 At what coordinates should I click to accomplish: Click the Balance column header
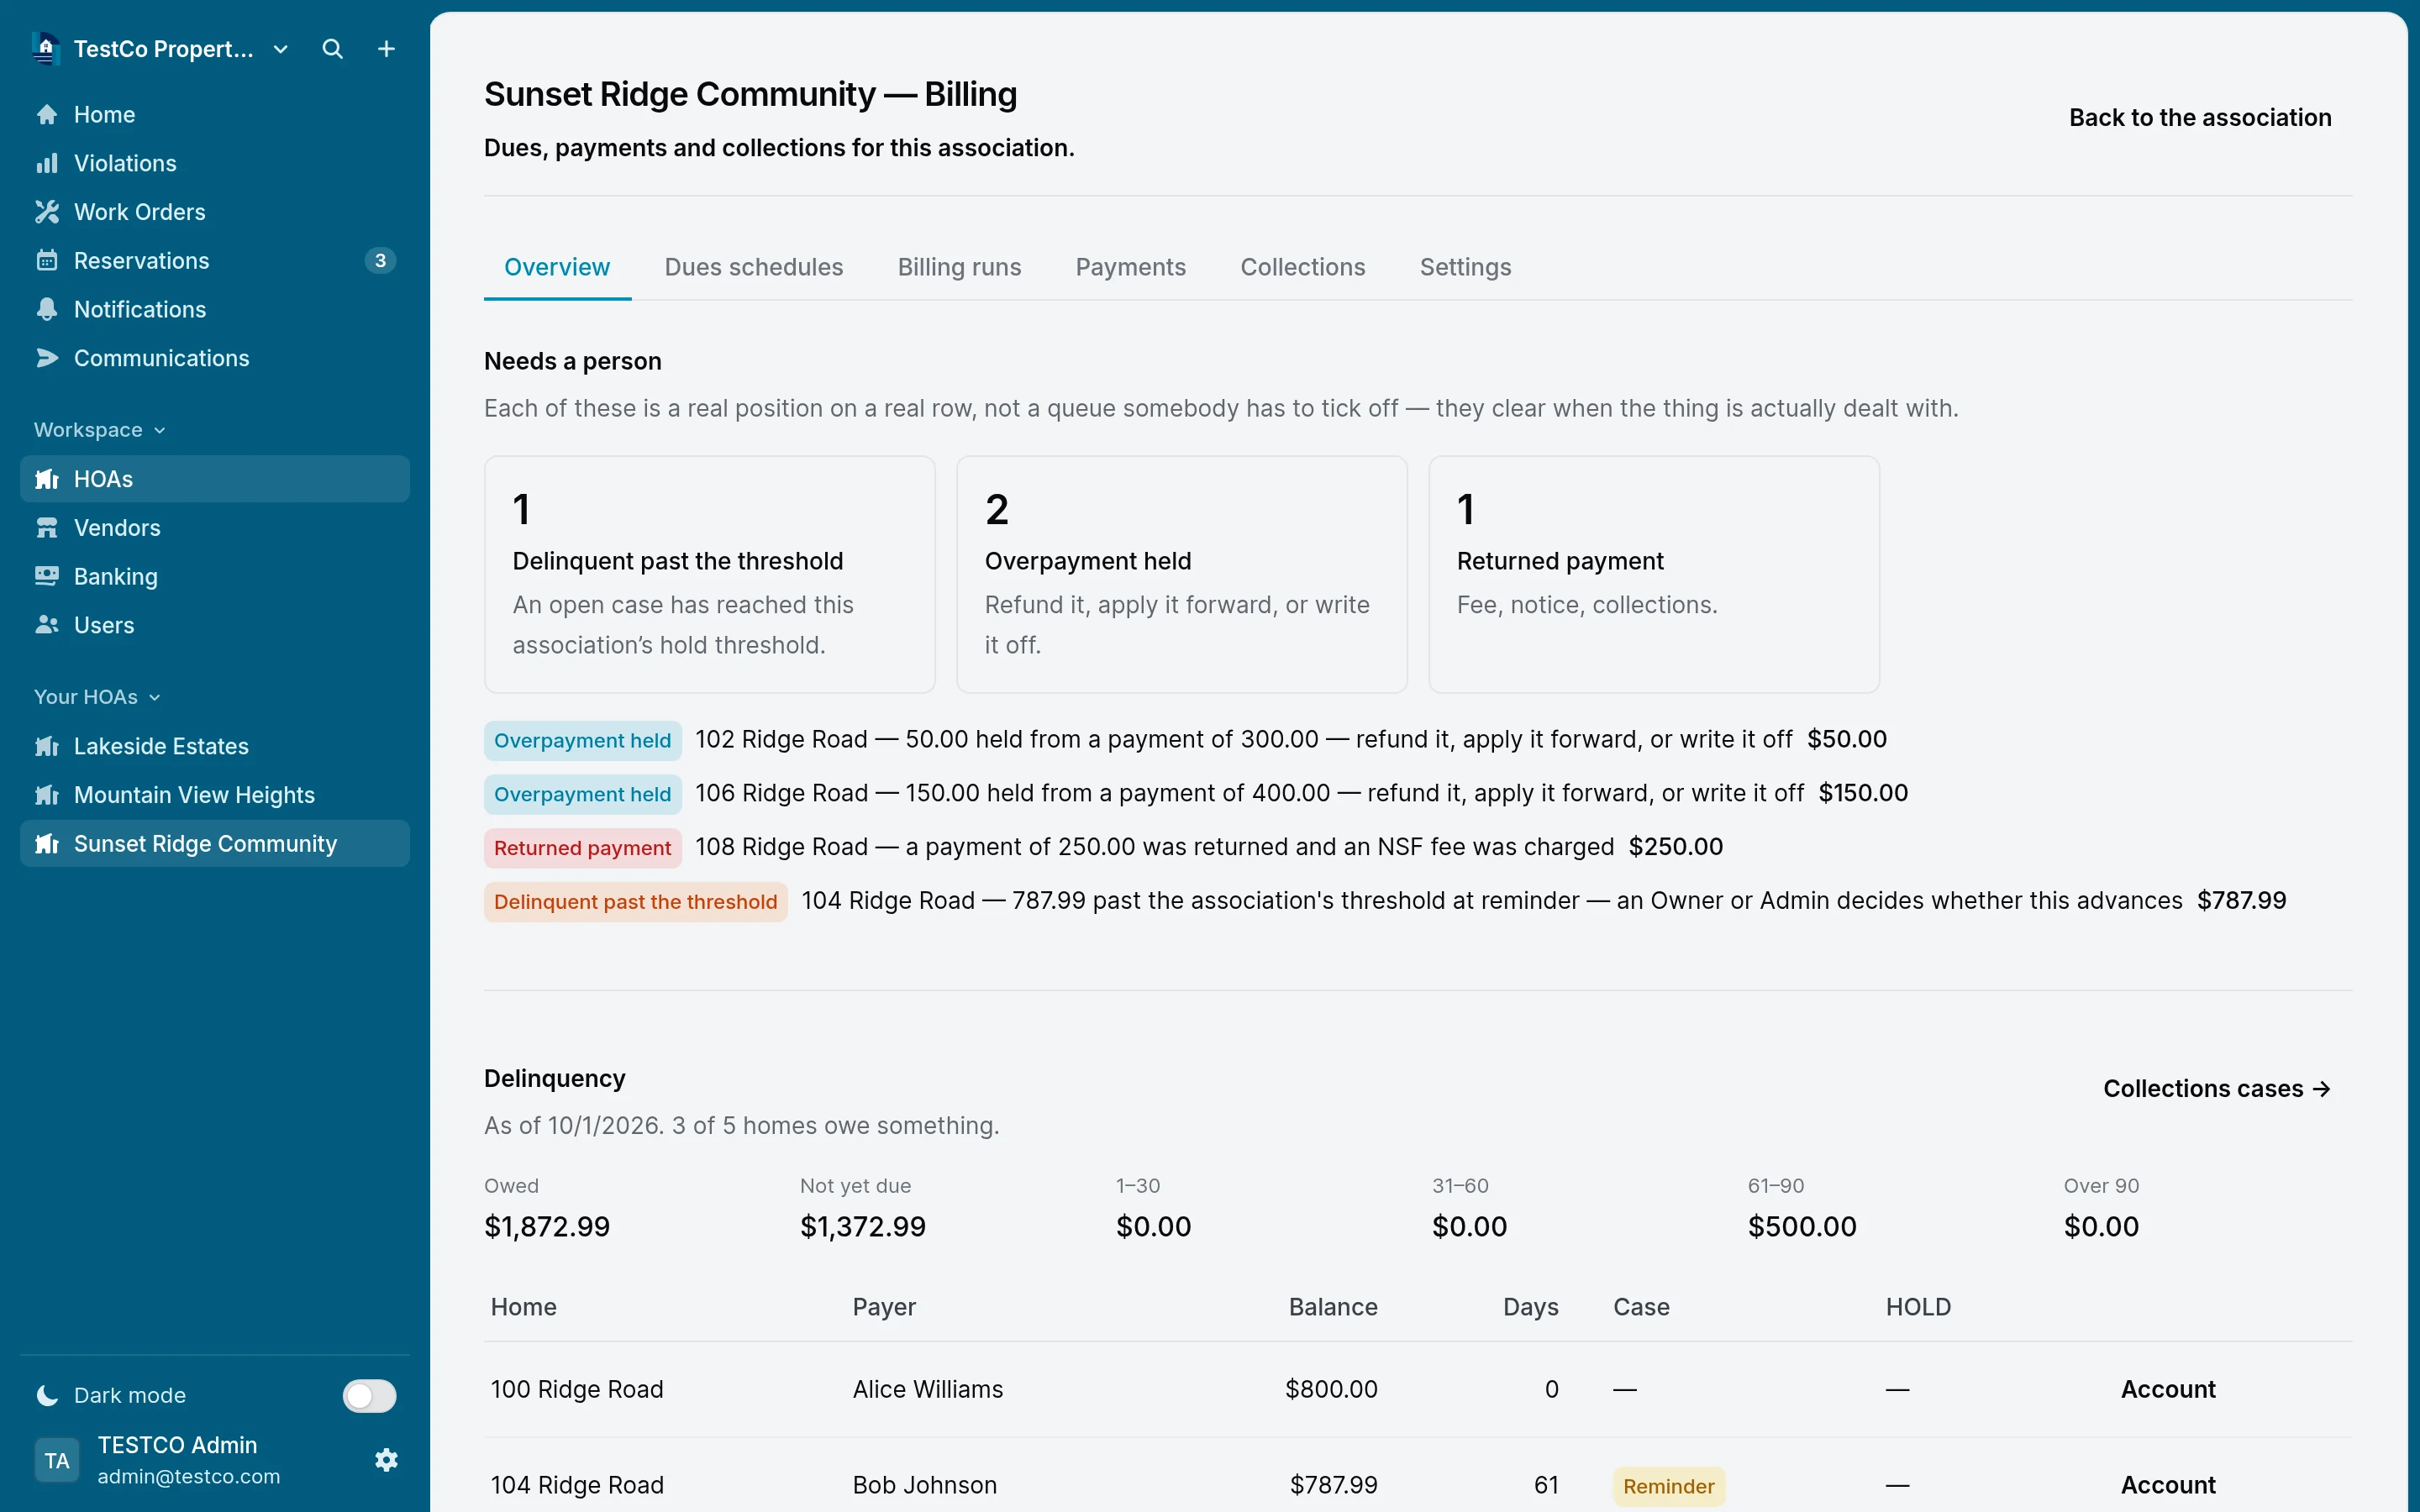(x=1333, y=1307)
